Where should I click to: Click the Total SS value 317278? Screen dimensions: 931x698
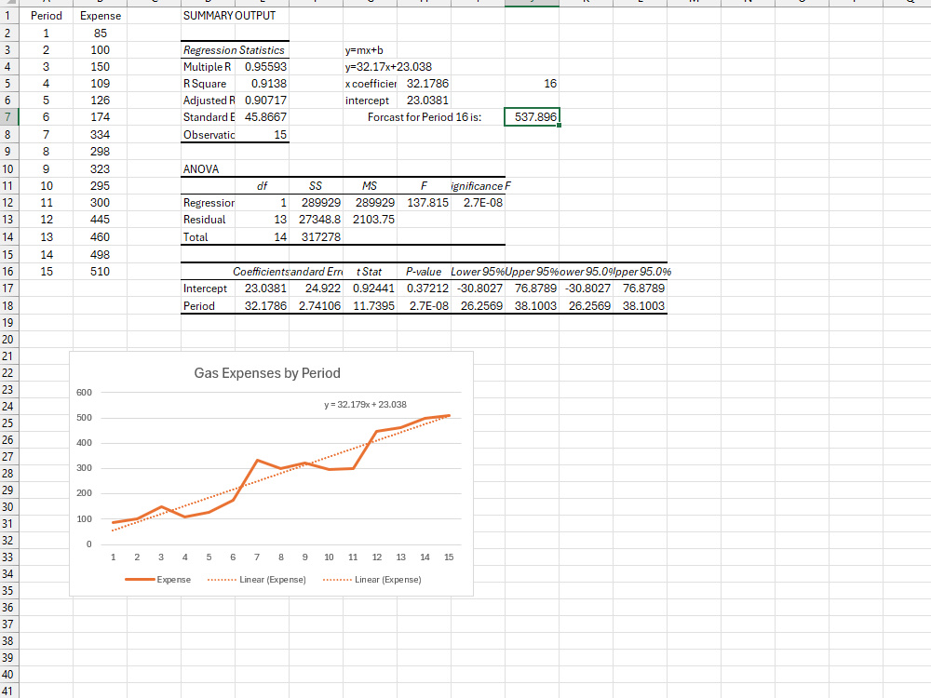point(316,236)
